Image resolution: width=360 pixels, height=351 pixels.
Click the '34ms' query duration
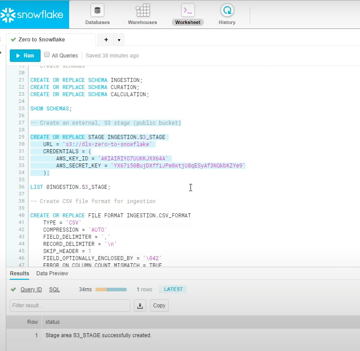(x=85, y=290)
